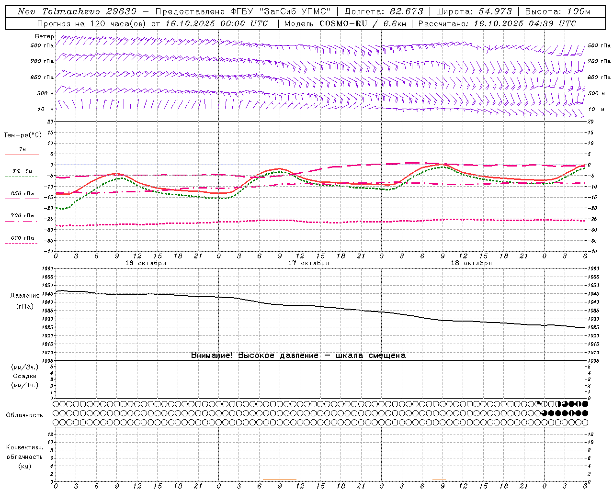This screenshot has width=613, height=490.
Task: Click the Тем-ра(°C) panel label
Action: [23, 135]
